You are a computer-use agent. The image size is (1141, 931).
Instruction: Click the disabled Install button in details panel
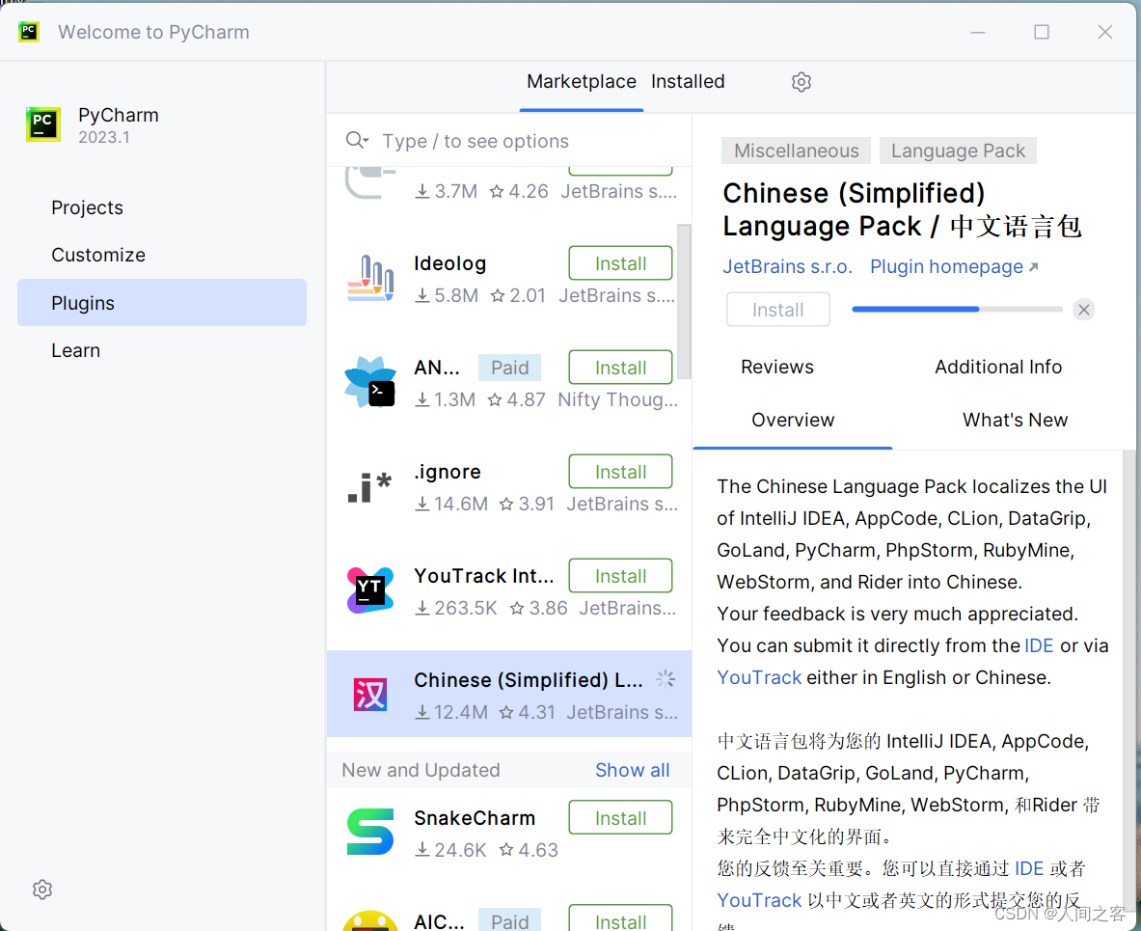[778, 310]
